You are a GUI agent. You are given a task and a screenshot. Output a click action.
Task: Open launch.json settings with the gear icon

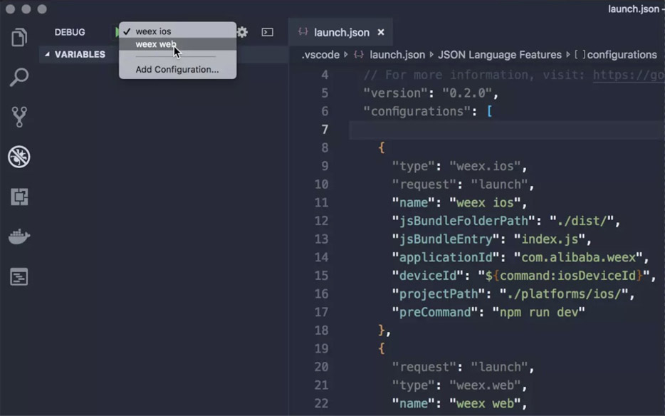pos(242,32)
